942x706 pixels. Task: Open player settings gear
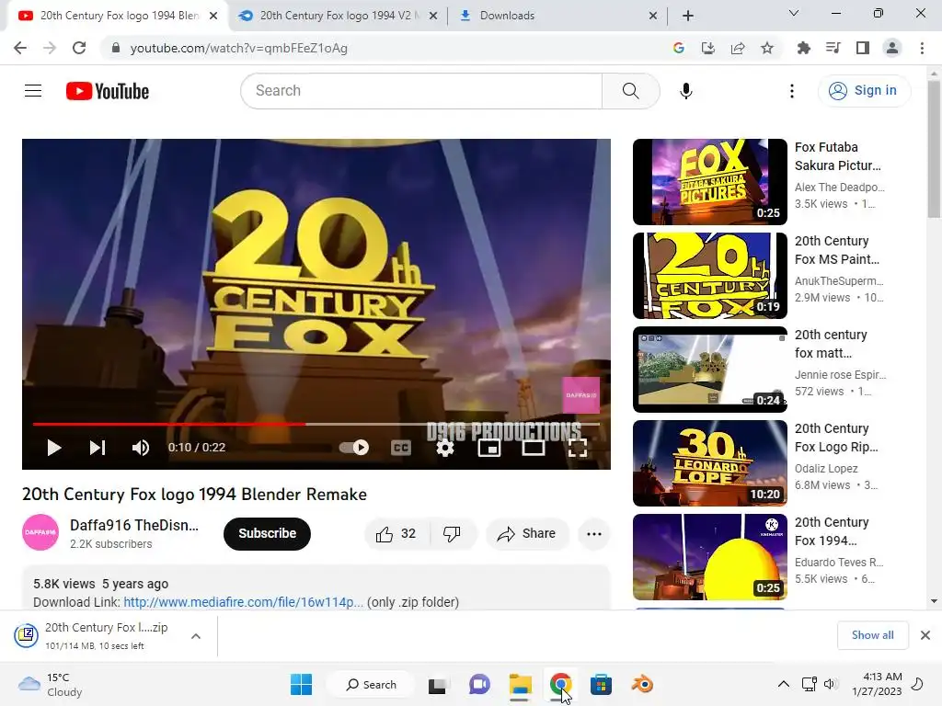click(x=444, y=448)
